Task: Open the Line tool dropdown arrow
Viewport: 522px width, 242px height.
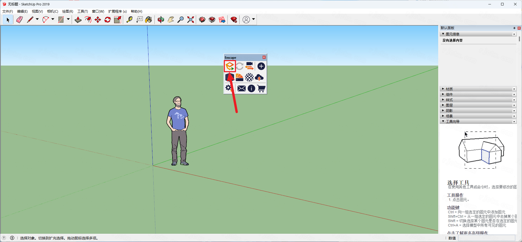Action: (37, 19)
